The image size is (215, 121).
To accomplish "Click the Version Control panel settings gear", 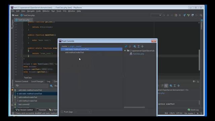I will coord(194,81).
